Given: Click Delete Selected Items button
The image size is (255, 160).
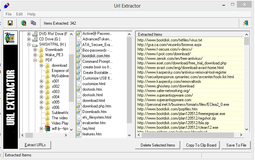Looking at the screenshot, I should coord(158,145).
